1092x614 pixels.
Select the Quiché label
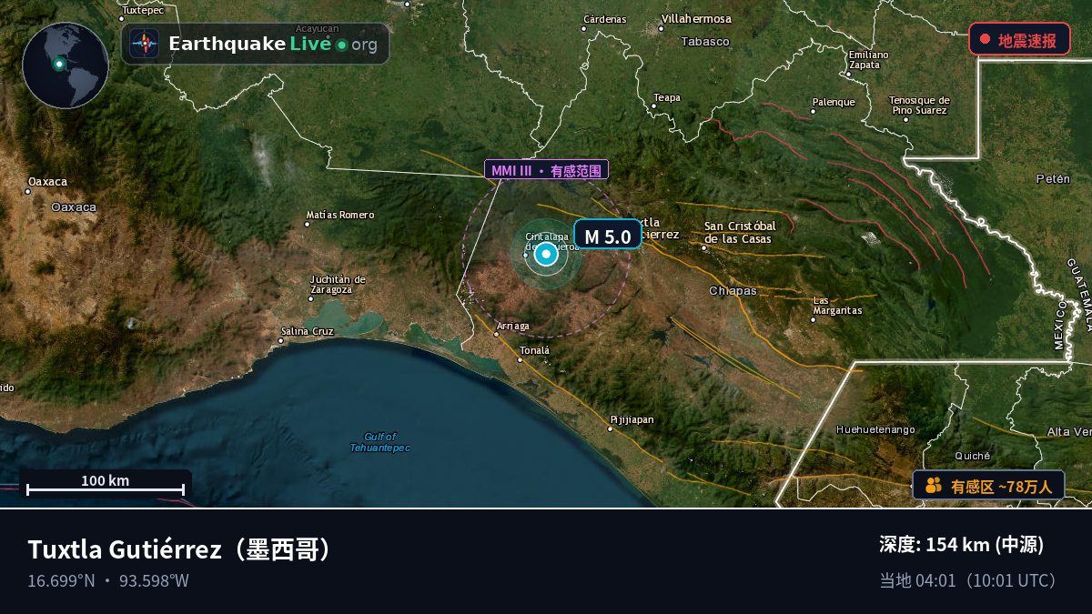coord(972,456)
